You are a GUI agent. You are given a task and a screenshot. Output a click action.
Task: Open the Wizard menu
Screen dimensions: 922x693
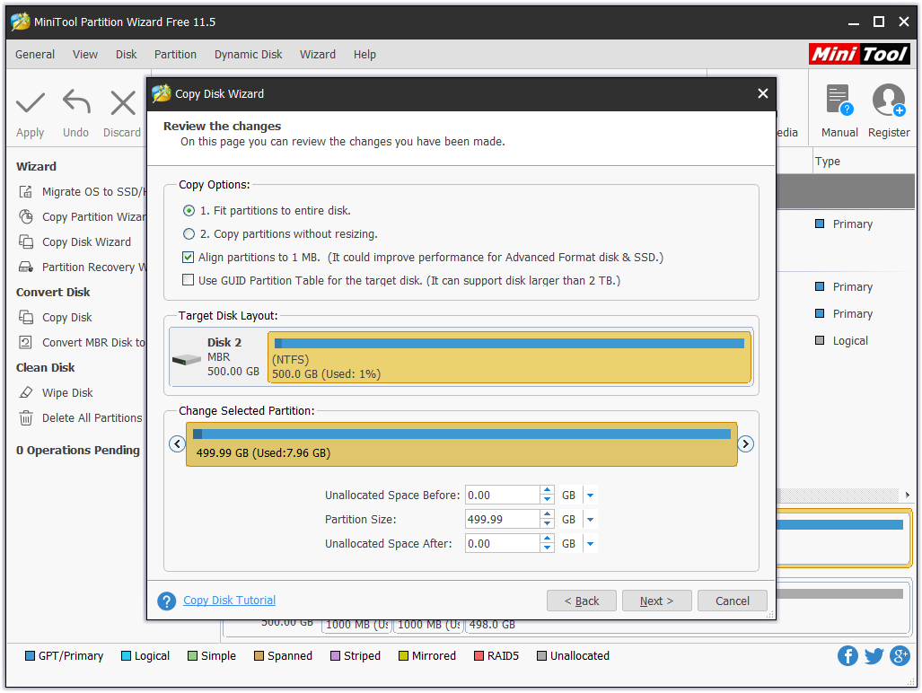pos(318,54)
